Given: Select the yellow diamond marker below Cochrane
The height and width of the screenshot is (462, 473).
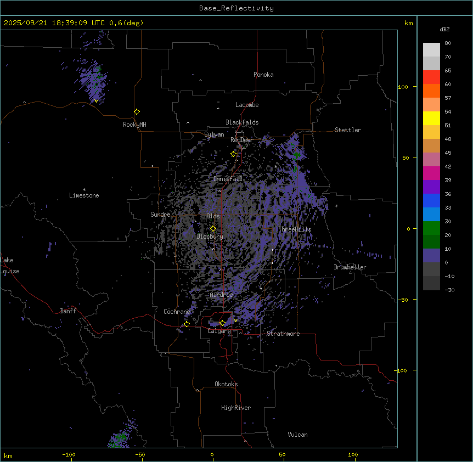Looking at the screenshot, I should point(187,324).
